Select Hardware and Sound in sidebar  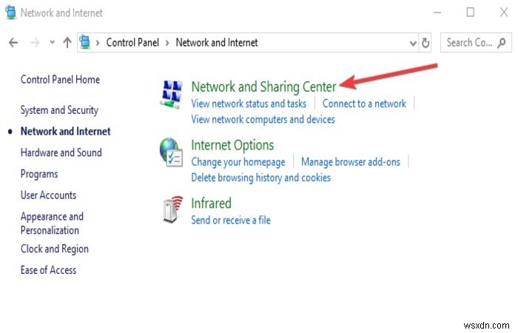(61, 152)
